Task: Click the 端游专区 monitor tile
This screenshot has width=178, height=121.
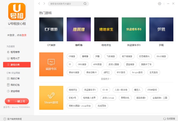Action: pos(51,64)
